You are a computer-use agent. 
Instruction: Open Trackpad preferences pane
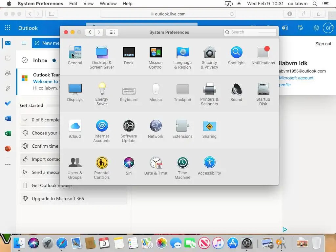182,92
